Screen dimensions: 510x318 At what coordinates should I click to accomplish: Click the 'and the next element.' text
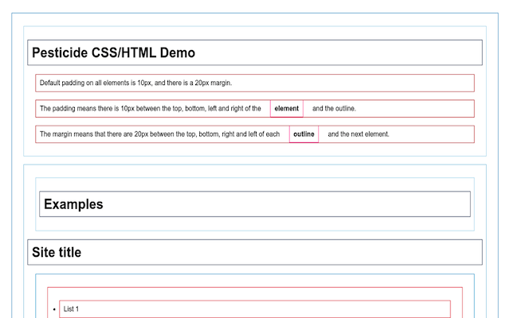point(359,134)
